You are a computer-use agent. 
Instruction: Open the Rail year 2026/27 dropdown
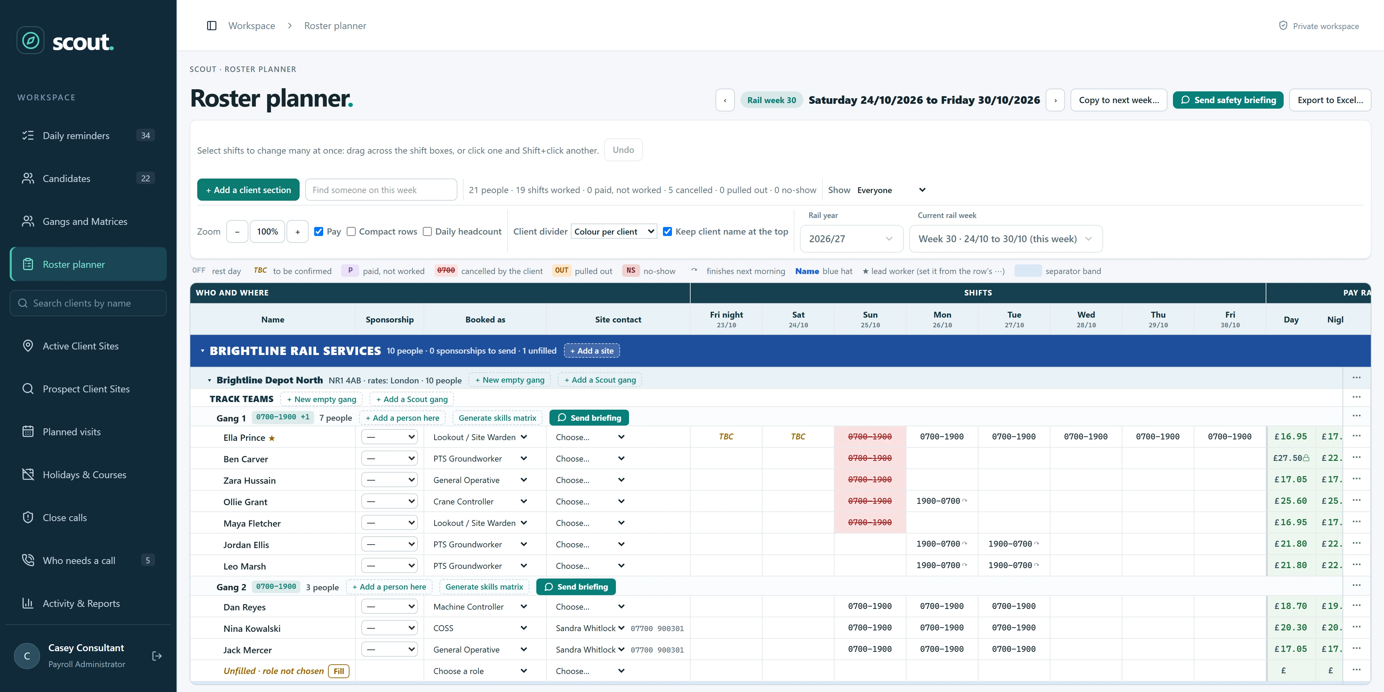(x=852, y=238)
